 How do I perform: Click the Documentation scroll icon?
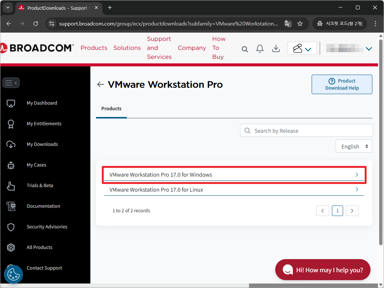pos(11,206)
